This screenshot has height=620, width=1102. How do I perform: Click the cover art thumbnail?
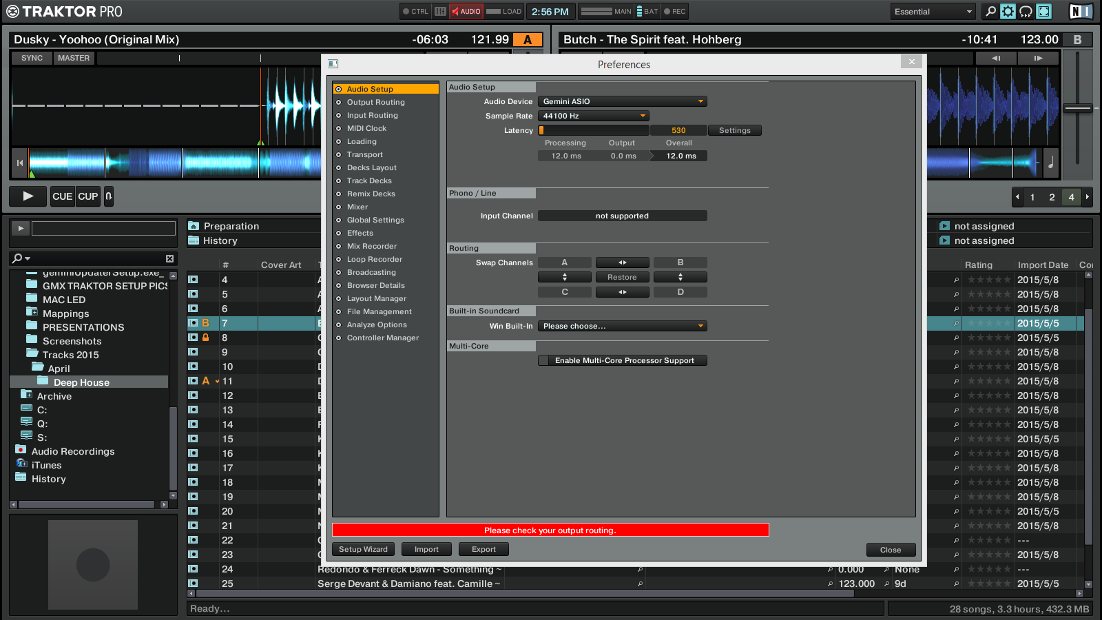pos(93,565)
